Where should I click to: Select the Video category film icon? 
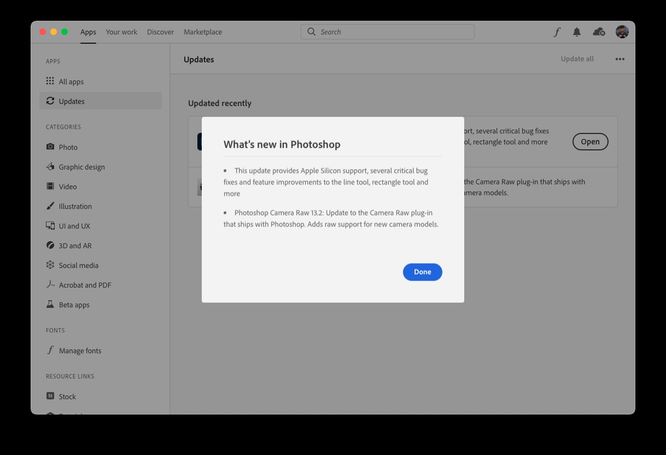50,186
